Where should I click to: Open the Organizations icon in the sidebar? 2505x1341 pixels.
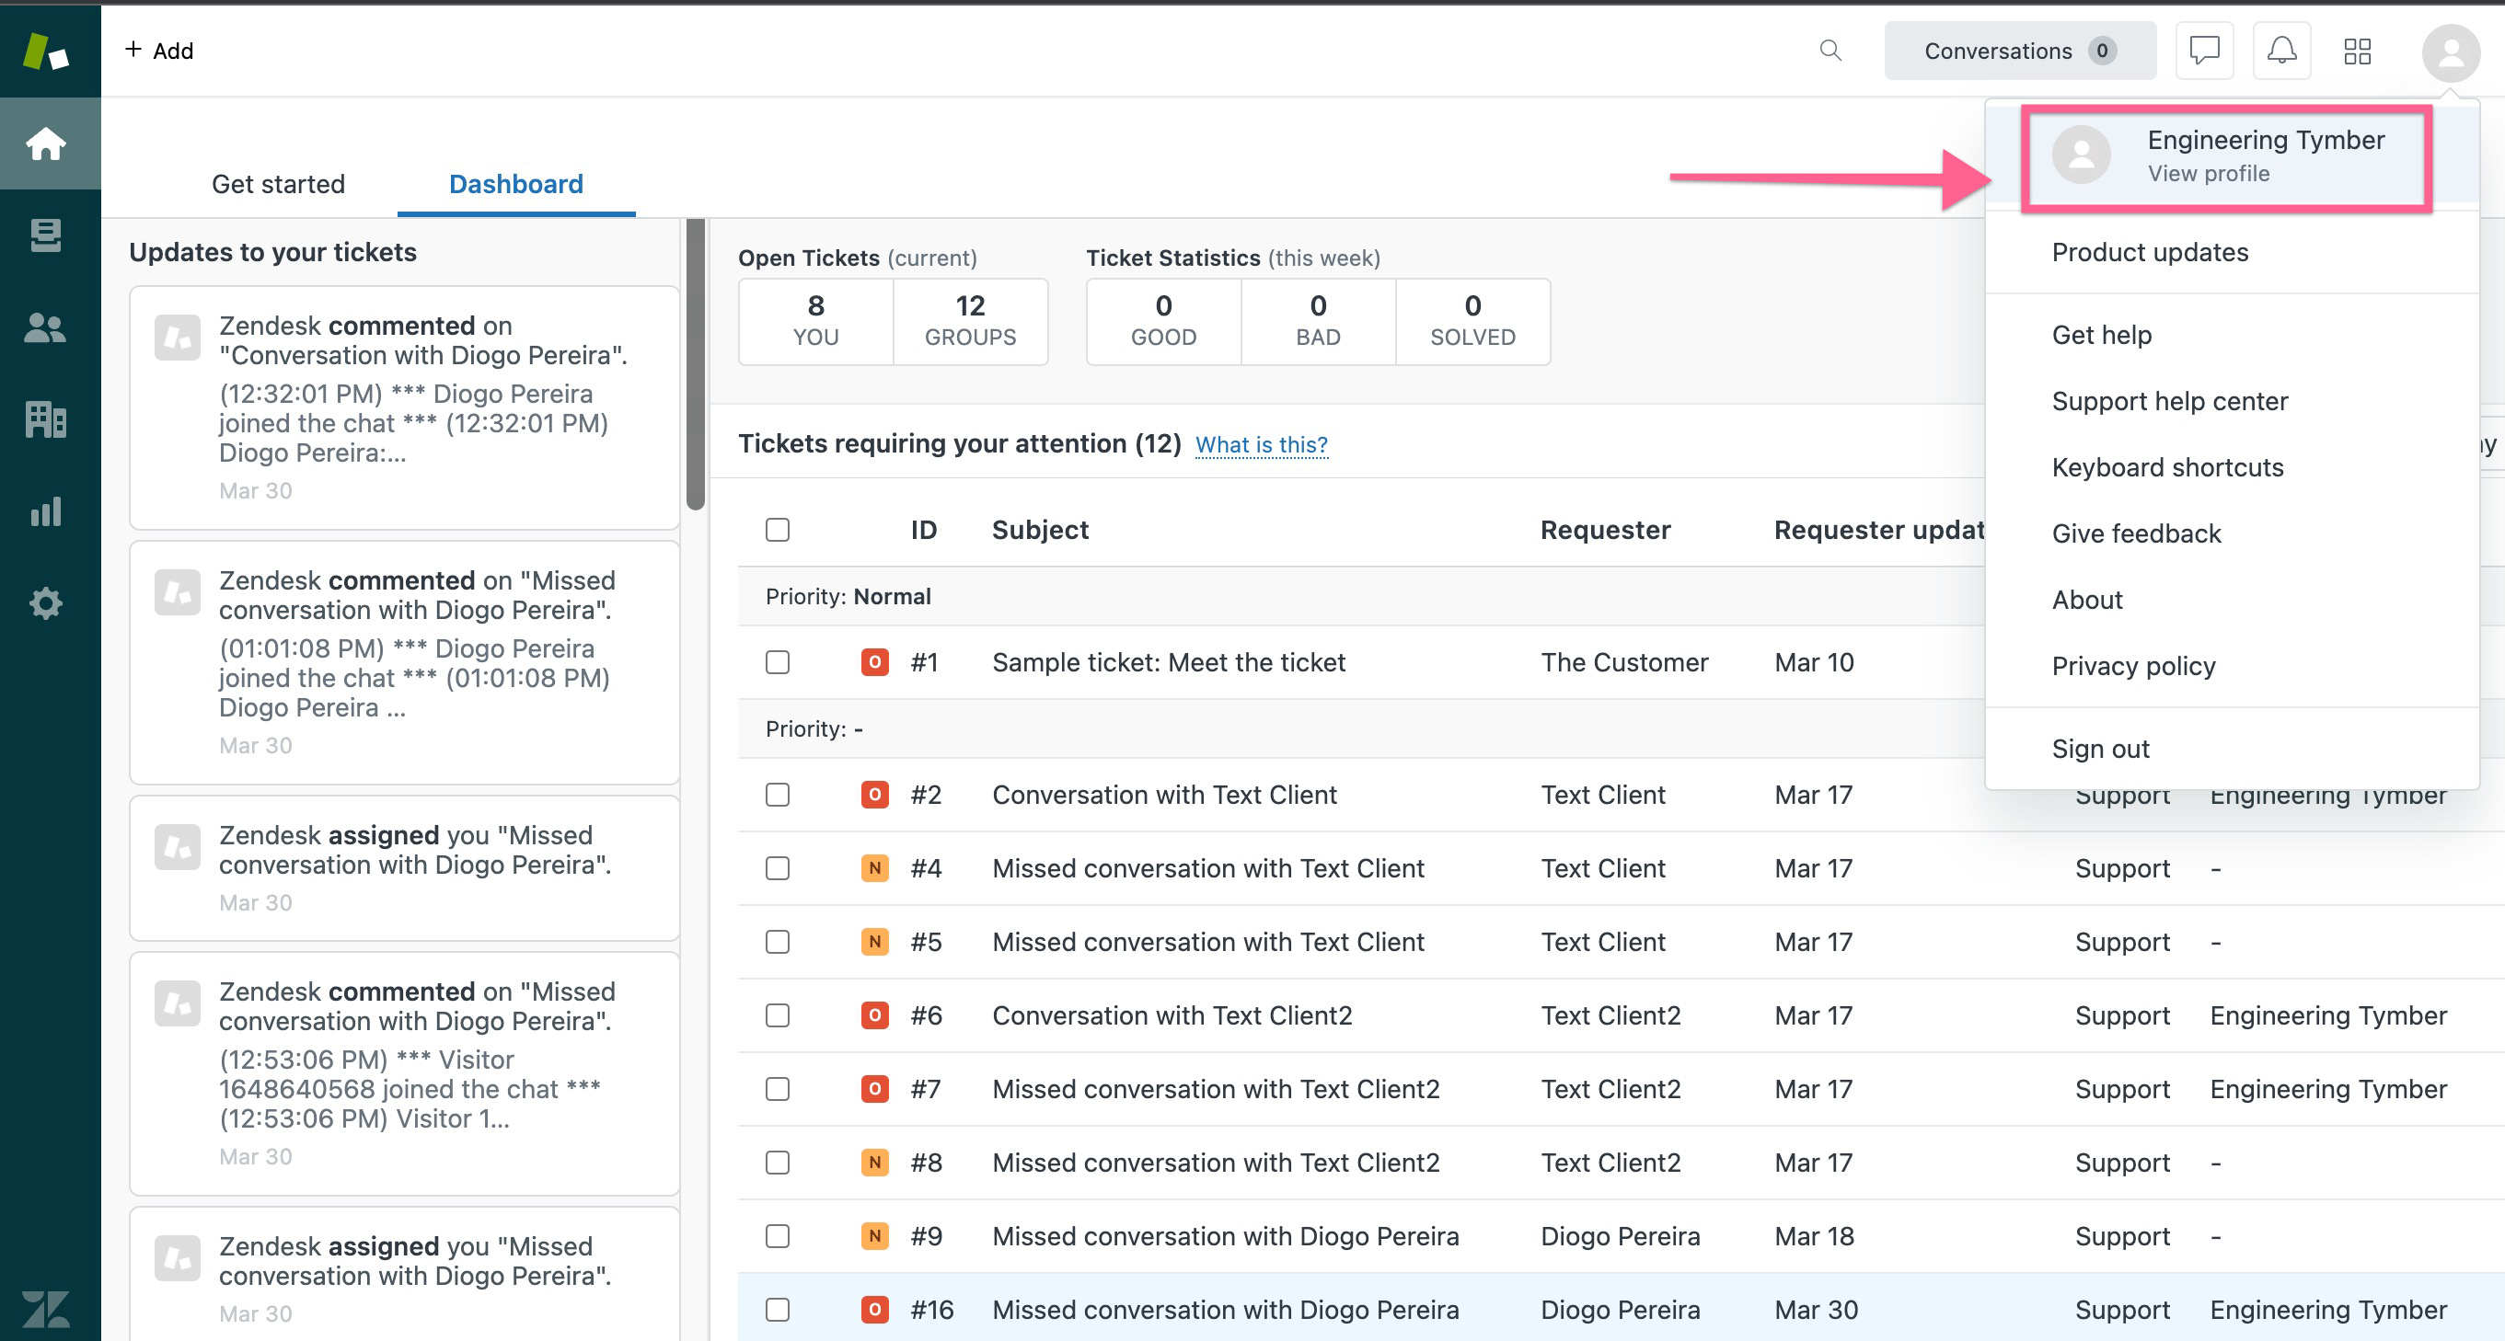(x=47, y=419)
